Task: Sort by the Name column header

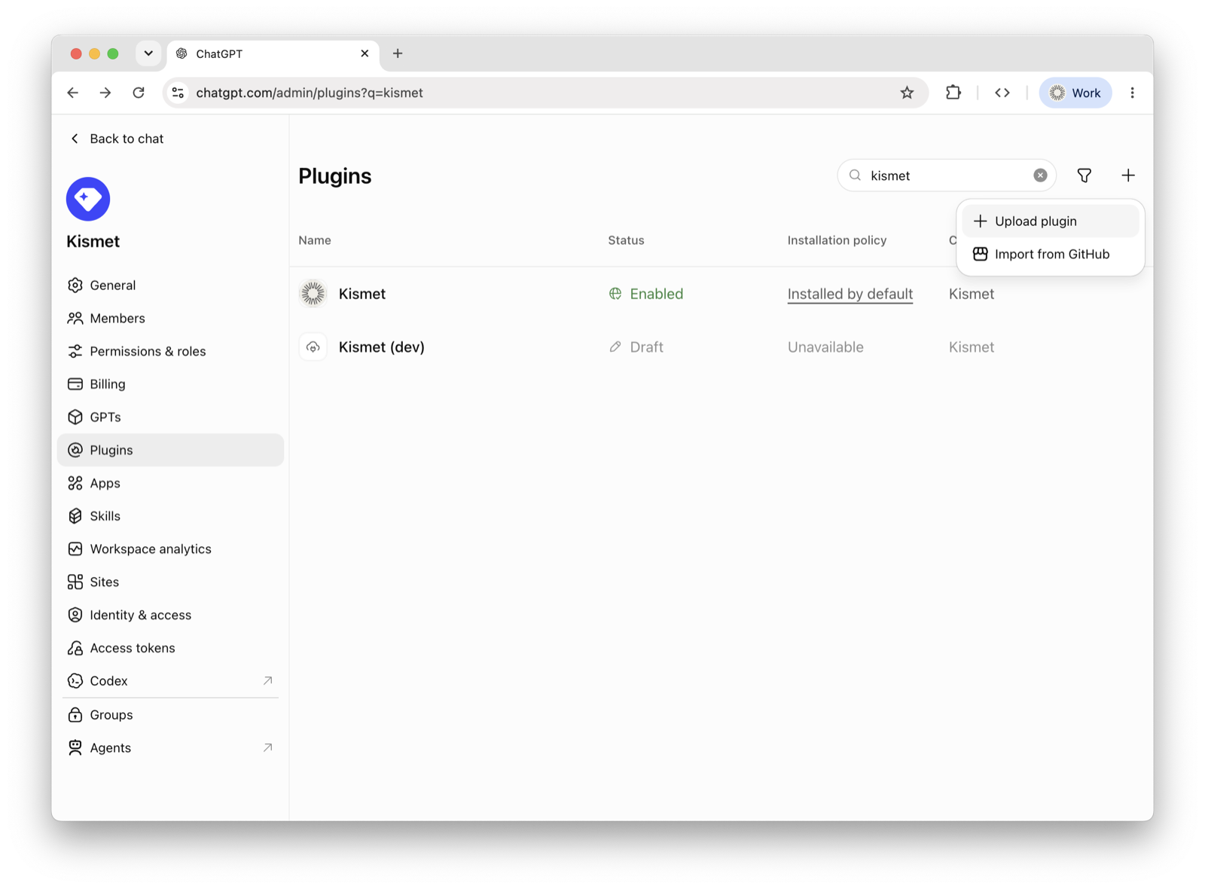Action: 315,240
